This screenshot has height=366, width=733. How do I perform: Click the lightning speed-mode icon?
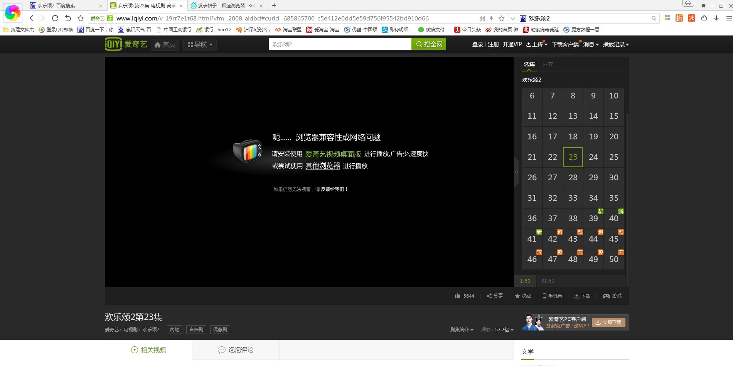pos(491,18)
